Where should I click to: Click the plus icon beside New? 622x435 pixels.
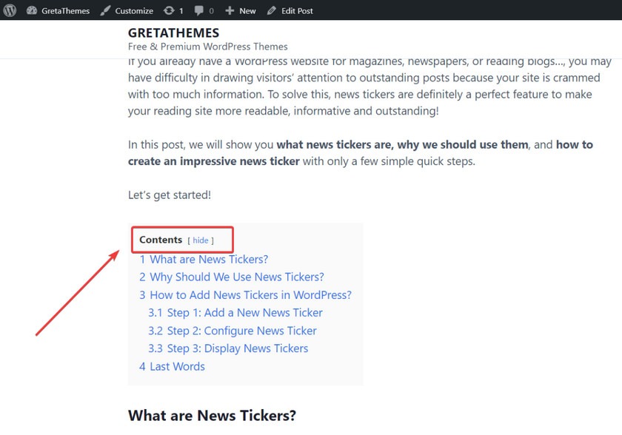(230, 10)
